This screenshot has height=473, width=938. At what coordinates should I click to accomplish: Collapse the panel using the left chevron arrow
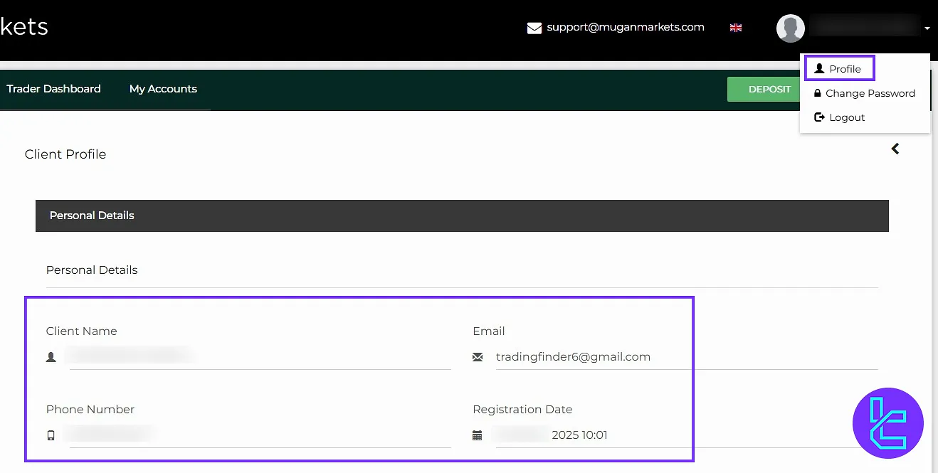895,149
